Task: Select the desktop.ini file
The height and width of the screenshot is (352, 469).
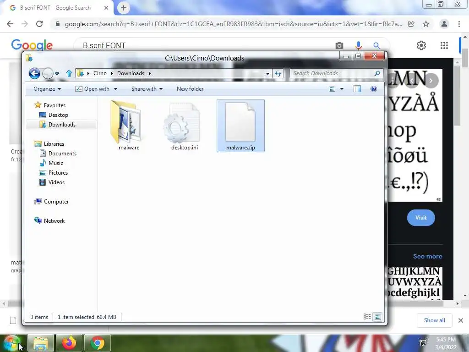Action: click(x=185, y=126)
